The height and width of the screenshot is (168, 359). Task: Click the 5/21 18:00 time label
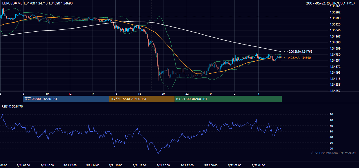tap(139, 165)
